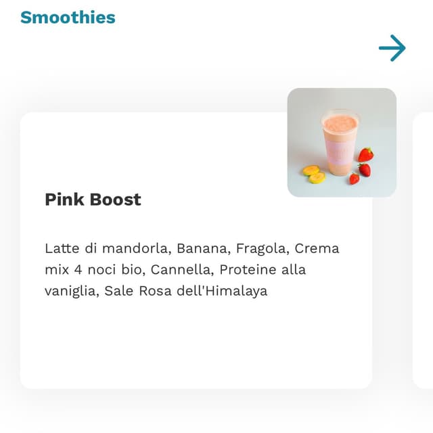Click the pink label band on the cup
Viewport: 433px width, 433px height.
tap(340, 152)
